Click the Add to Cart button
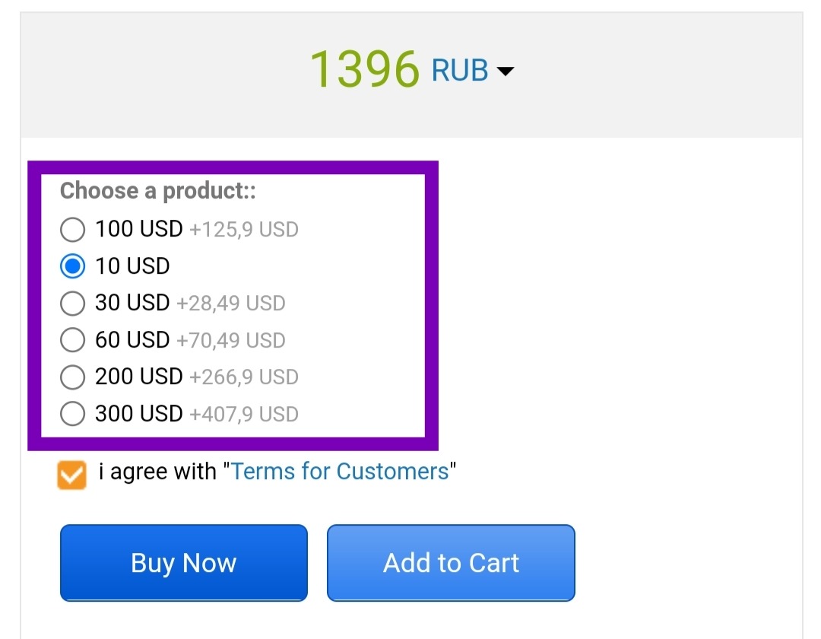The height and width of the screenshot is (639, 821). point(451,563)
